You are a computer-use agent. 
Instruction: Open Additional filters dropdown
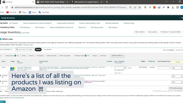(x=118, y=56)
